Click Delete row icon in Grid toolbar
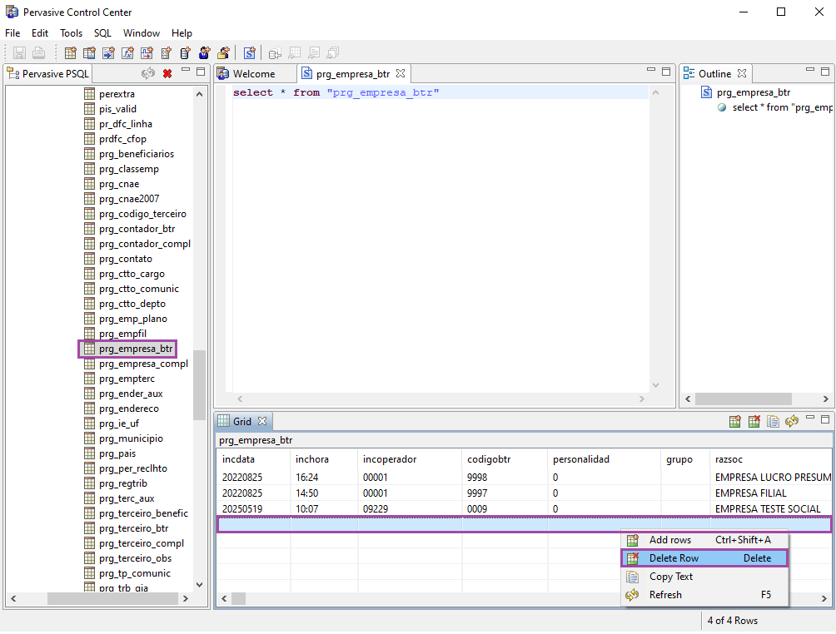The height and width of the screenshot is (634, 836). click(754, 422)
